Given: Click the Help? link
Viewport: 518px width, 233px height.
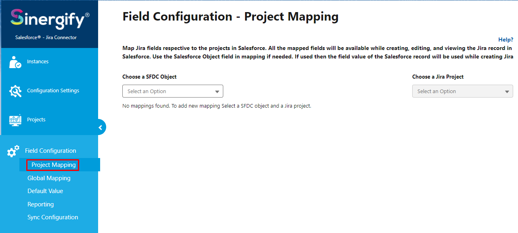Looking at the screenshot, I should click(x=506, y=40).
